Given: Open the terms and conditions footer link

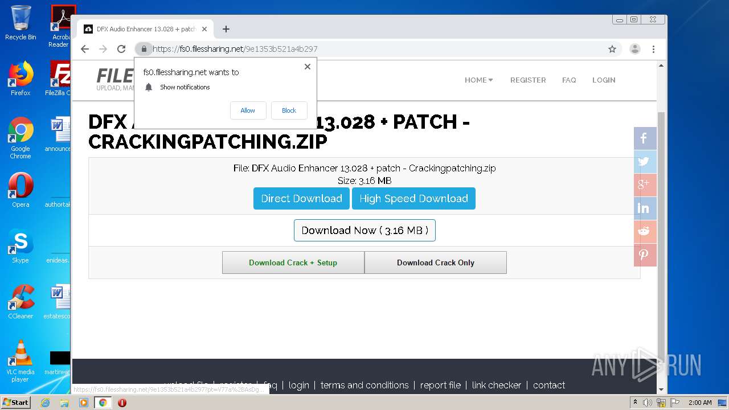Looking at the screenshot, I should [364, 386].
